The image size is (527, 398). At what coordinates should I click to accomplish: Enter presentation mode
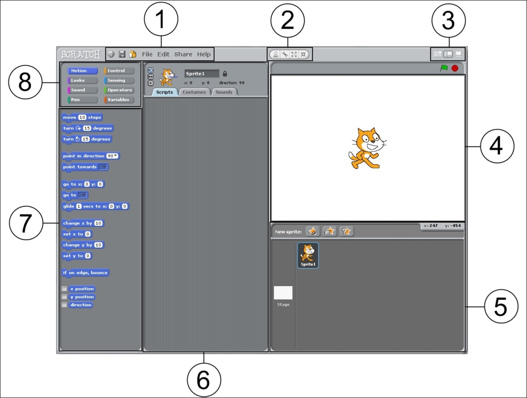pos(458,54)
